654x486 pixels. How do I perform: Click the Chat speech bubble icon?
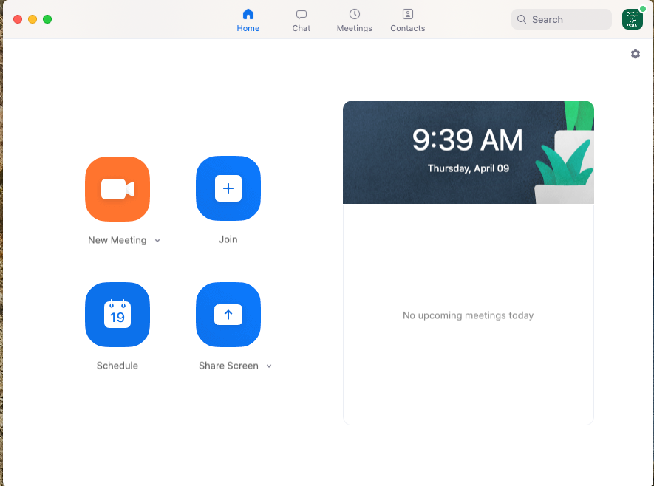[x=301, y=15]
